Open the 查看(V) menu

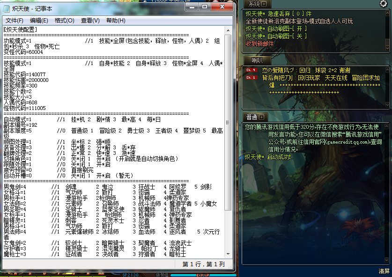coord(90,21)
